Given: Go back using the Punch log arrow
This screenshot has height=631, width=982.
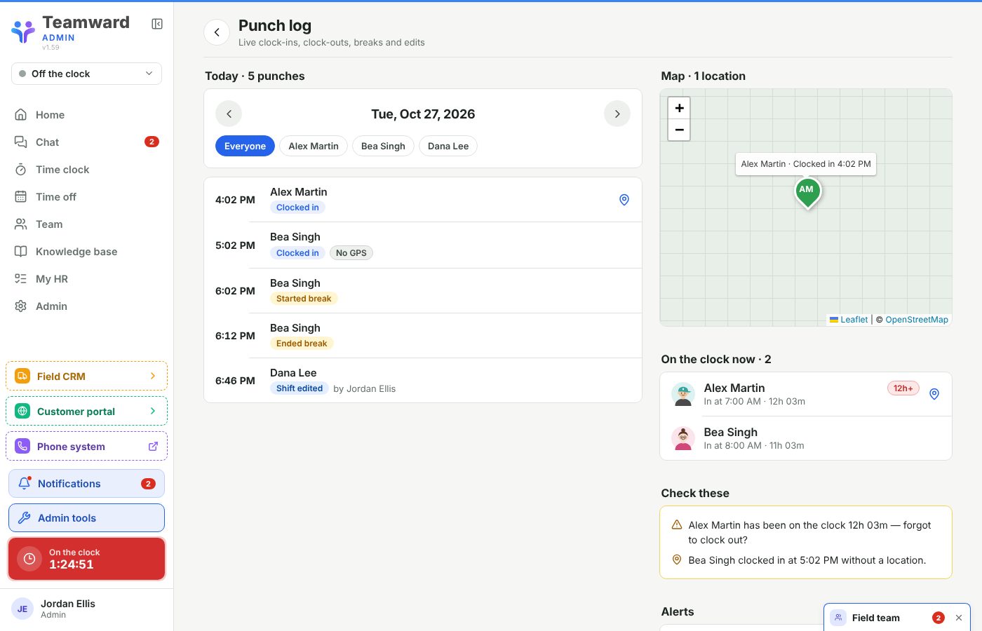Looking at the screenshot, I should coord(217,32).
